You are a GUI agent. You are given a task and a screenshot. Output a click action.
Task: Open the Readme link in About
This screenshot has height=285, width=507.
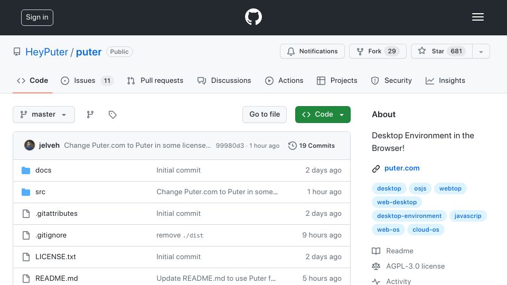click(400, 251)
